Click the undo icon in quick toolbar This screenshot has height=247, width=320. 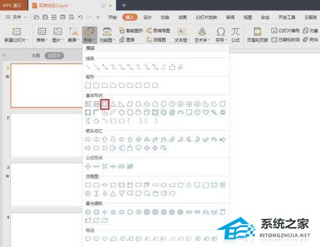(80, 17)
